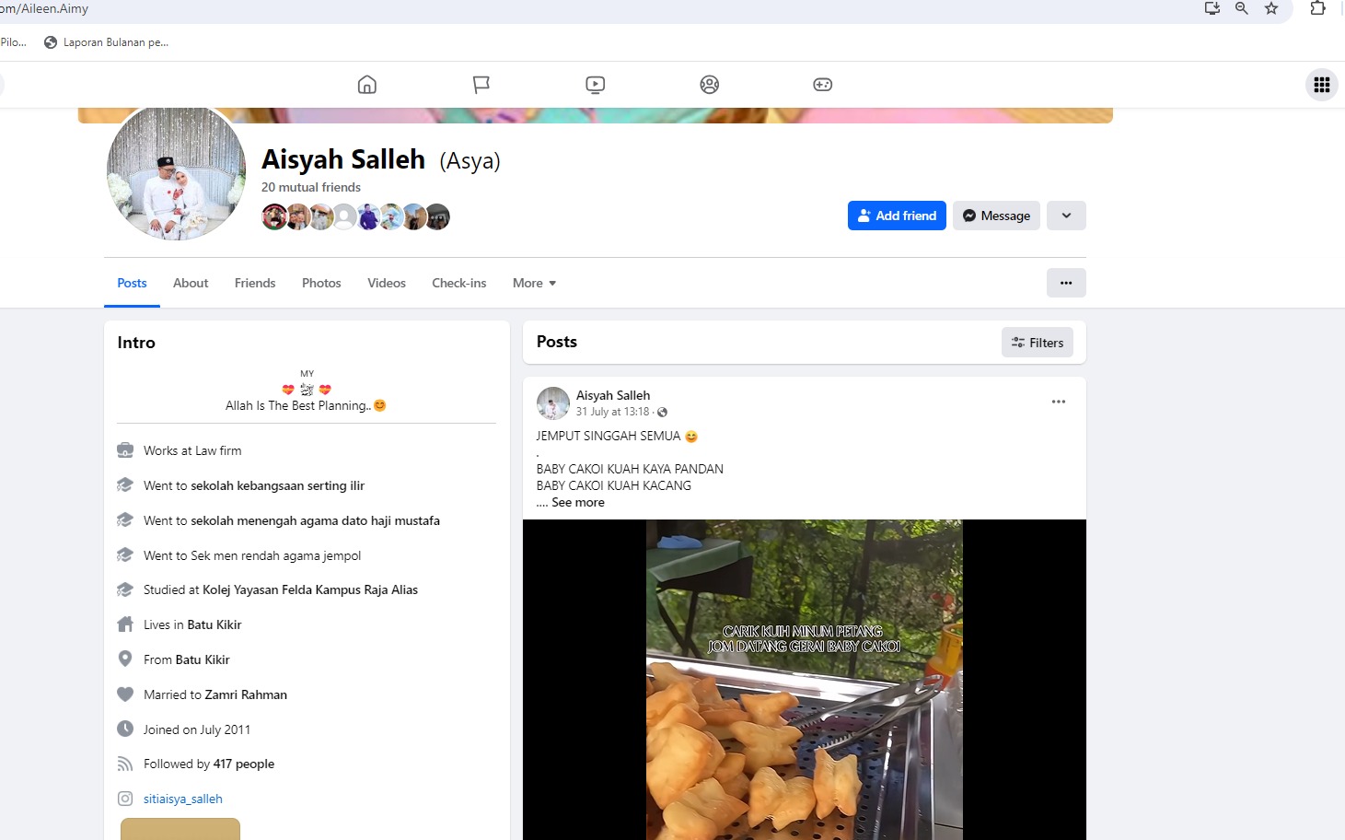
Task: Open the Groups icon in navigation
Action: coord(709,85)
